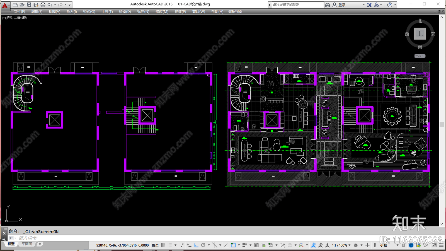Click the Plot printer icon
Screen dimensions: 446x251
pos(43,5)
